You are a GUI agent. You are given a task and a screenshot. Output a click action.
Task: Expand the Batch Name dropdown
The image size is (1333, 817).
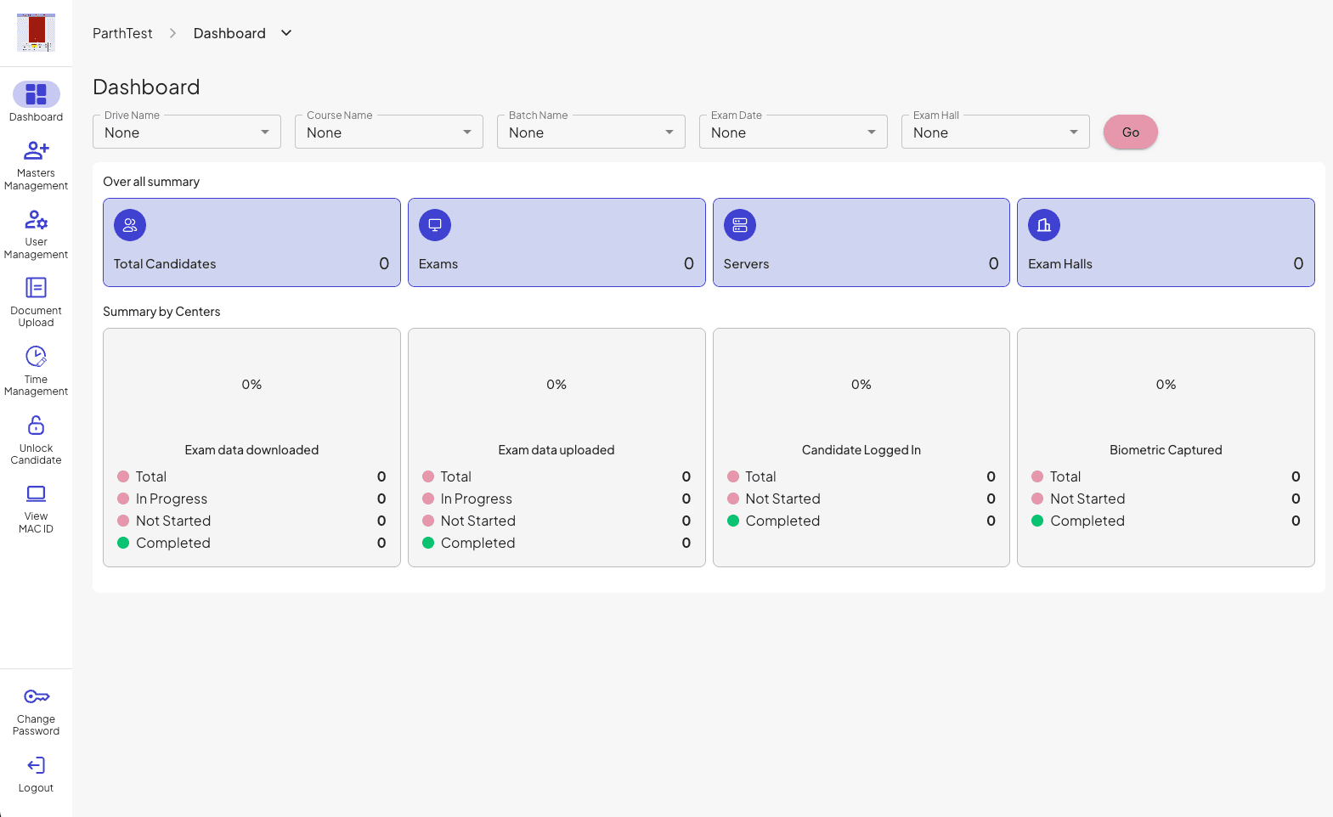click(x=591, y=132)
